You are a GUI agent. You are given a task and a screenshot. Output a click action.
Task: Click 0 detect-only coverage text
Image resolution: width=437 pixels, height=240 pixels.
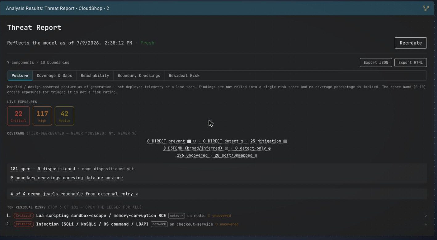(x=251, y=148)
